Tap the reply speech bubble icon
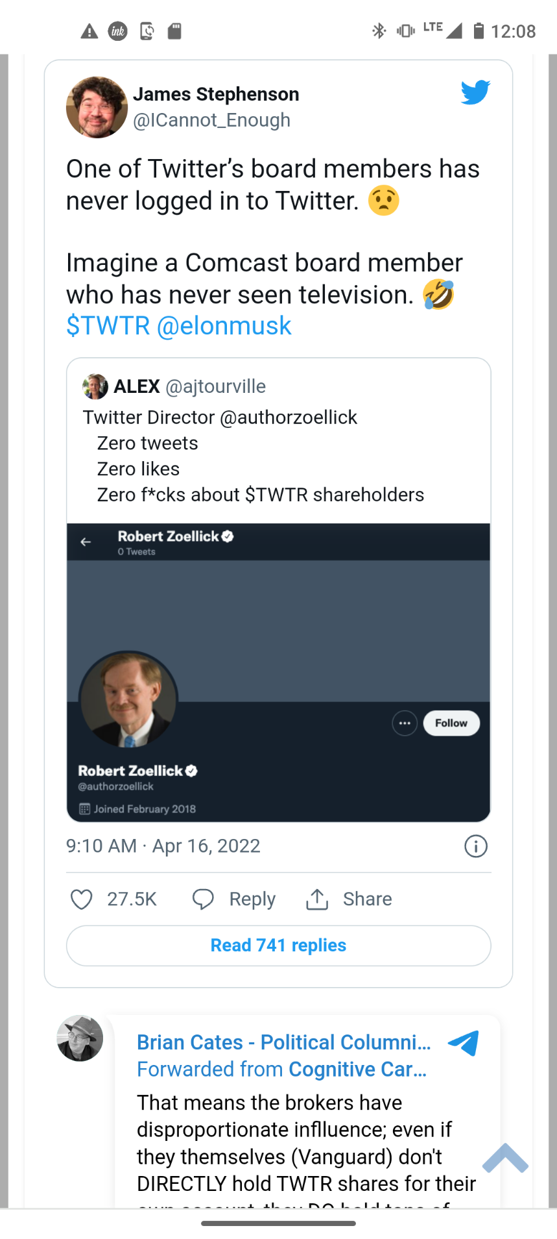 pos(203,899)
